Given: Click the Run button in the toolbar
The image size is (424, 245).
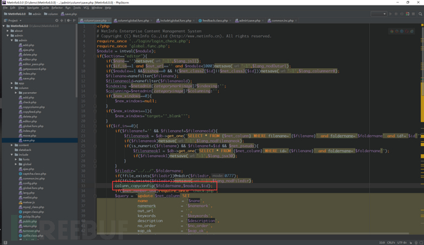Looking at the screenshot, I should [390, 14].
